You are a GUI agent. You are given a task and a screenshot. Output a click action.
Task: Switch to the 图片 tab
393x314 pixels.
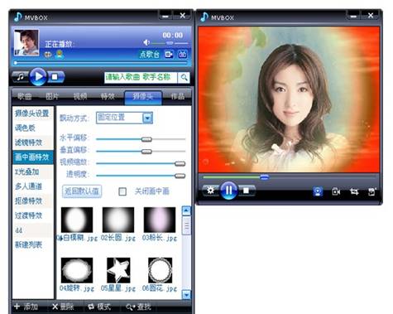click(x=52, y=96)
